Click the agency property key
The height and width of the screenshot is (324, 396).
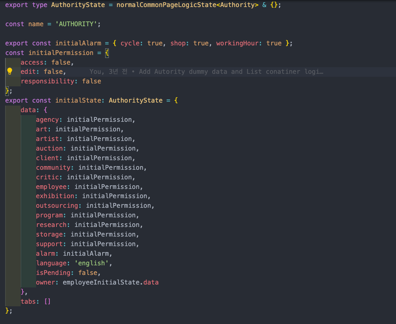pyautogui.click(x=47, y=120)
